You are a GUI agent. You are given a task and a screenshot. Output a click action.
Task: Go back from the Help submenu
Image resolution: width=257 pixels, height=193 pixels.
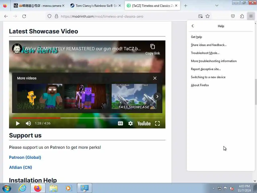coord(192,26)
